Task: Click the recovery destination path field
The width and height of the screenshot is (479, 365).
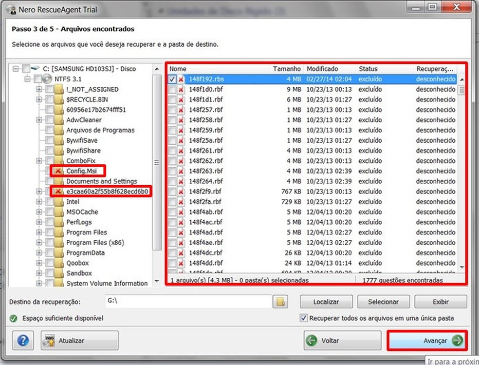Action: click(x=188, y=302)
